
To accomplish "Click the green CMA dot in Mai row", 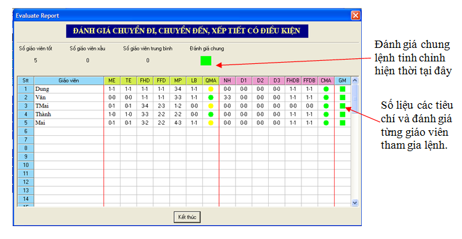I will (326, 123).
